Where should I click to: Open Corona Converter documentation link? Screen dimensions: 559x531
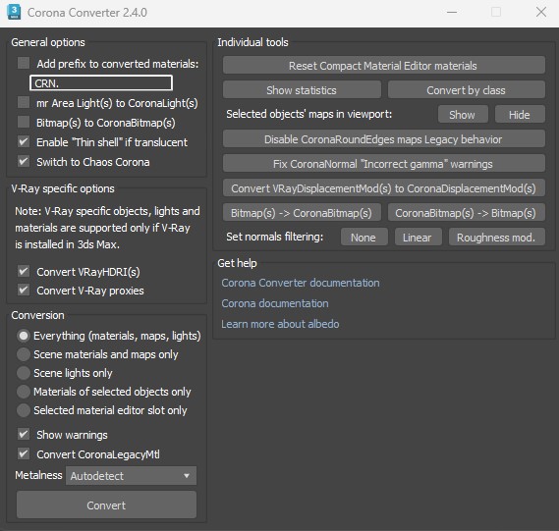point(301,283)
